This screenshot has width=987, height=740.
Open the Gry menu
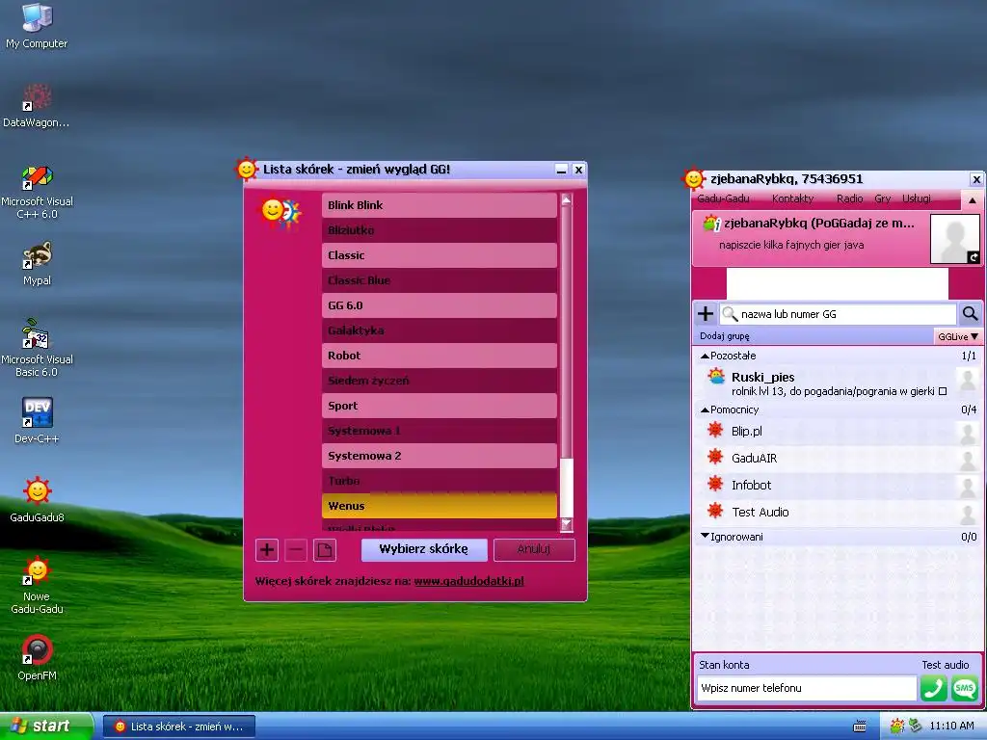[x=883, y=198]
